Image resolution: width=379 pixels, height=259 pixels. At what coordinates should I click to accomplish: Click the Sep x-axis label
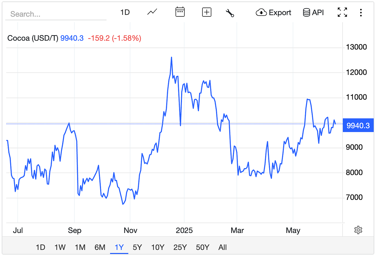point(75,230)
